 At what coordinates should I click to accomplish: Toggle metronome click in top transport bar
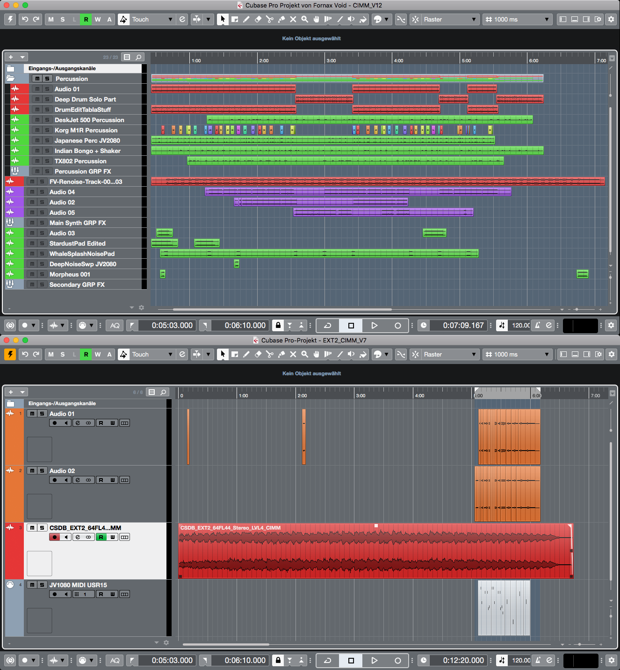538,325
